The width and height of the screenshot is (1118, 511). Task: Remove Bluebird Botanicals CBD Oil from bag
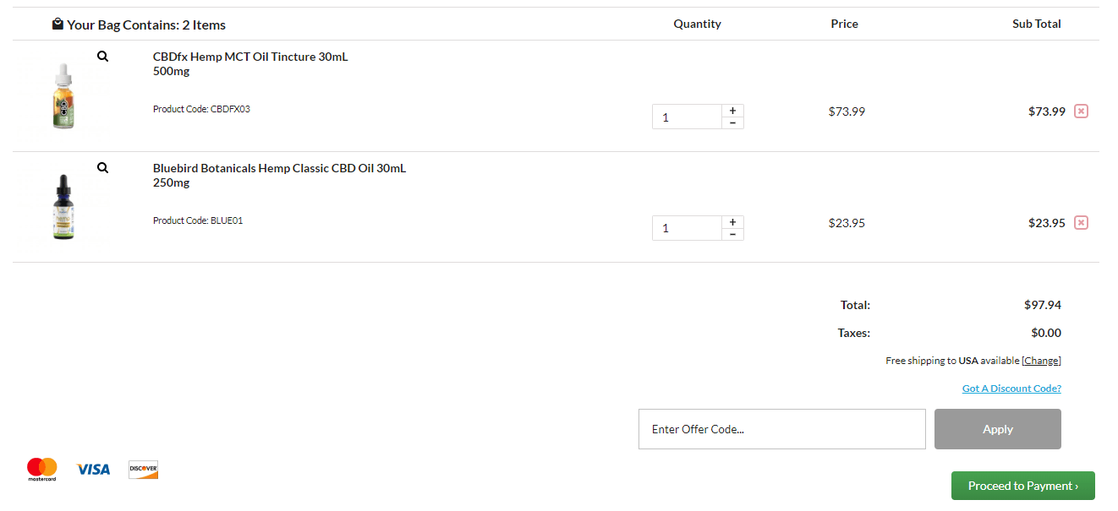point(1081,222)
